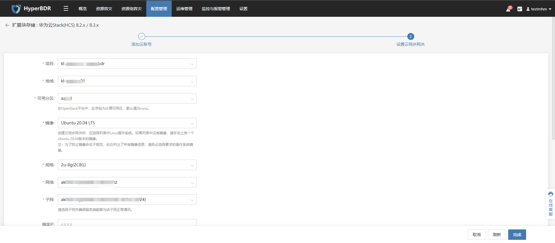Click the back arrow beside 扩展块存储
555x243 pixels.
tap(7, 25)
